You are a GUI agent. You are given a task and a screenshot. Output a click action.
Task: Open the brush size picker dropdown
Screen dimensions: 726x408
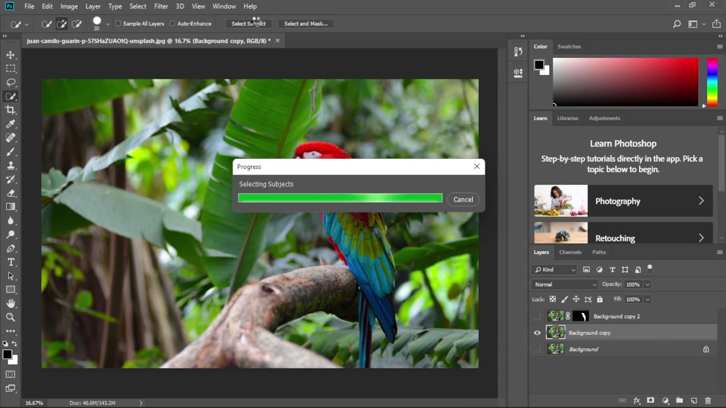click(108, 24)
